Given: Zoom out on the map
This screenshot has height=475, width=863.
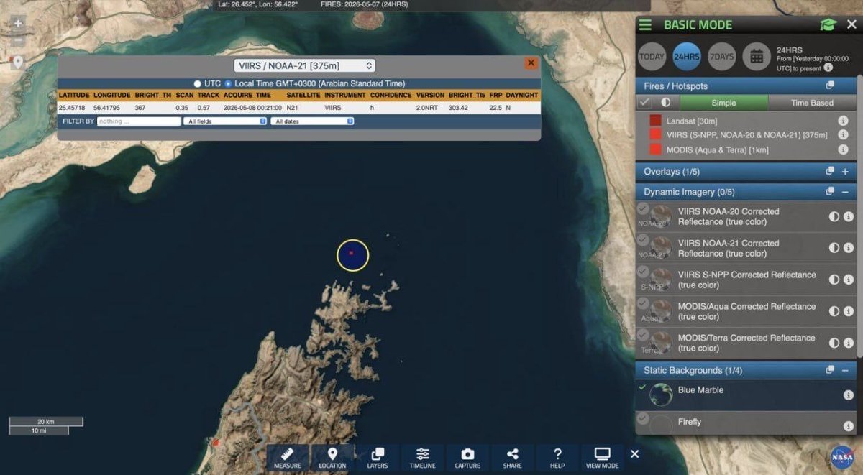Looking at the screenshot, I should [x=18, y=40].
